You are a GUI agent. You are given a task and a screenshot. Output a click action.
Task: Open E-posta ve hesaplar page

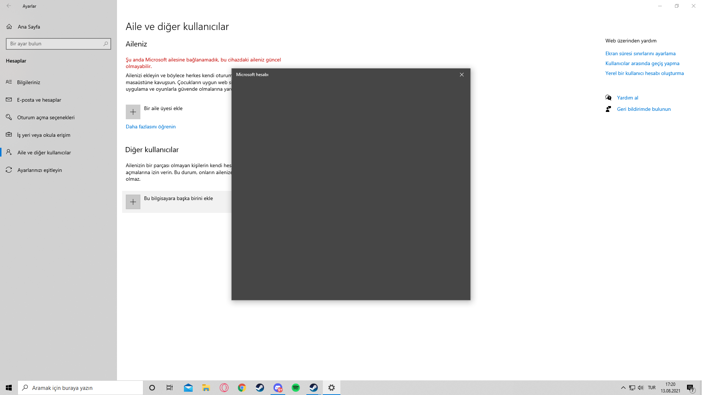[39, 100]
